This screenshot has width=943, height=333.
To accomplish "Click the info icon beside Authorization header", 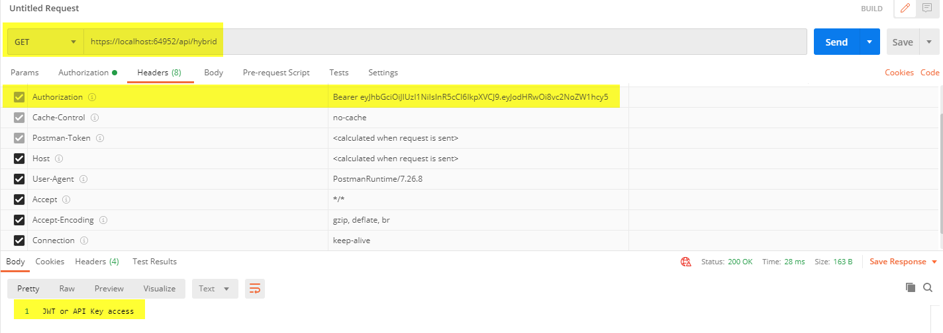I will click(x=92, y=97).
